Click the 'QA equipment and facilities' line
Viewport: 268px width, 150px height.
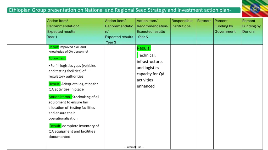pos(72,131)
